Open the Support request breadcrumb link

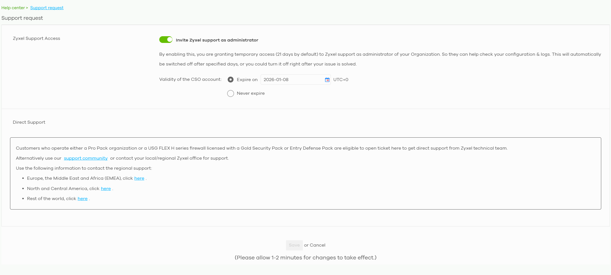(x=47, y=8)
